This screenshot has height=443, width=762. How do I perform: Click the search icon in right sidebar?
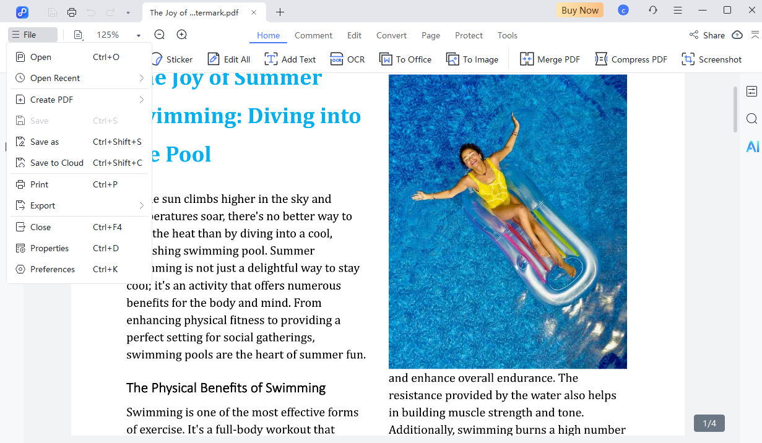751,119
